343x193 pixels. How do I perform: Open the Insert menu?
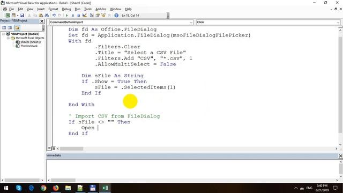41,9
